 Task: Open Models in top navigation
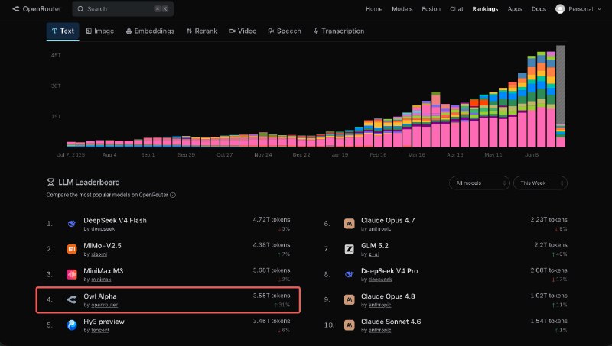pyautogui.click(x=402, y=9)
